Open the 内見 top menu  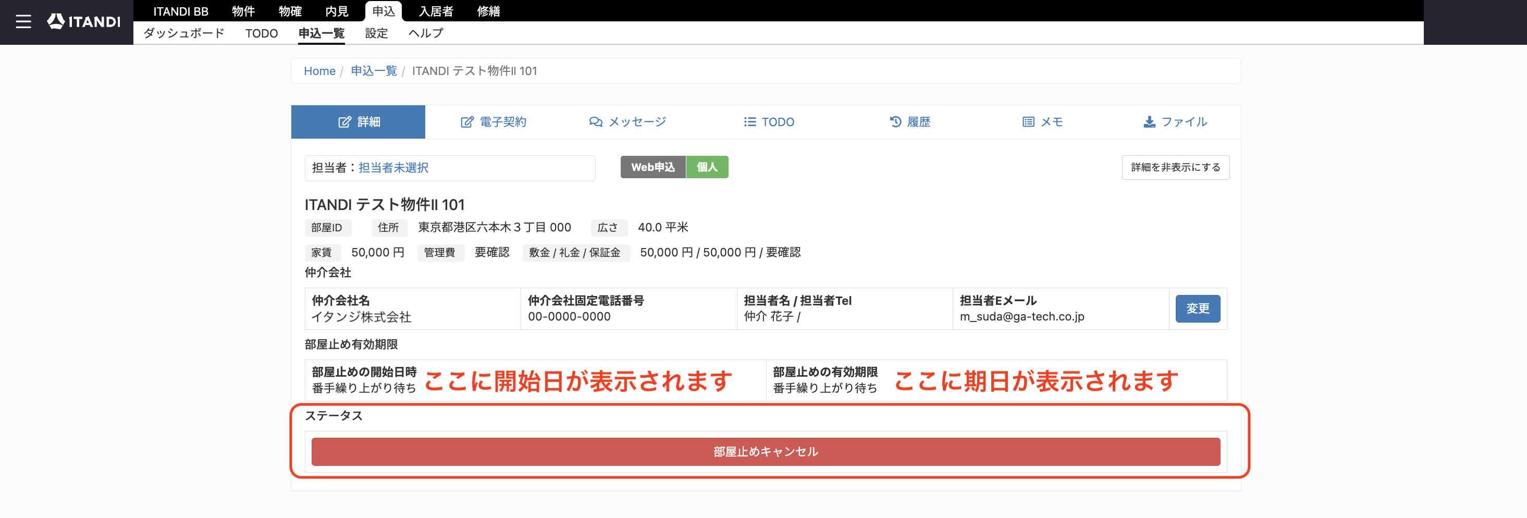(337, 11)
